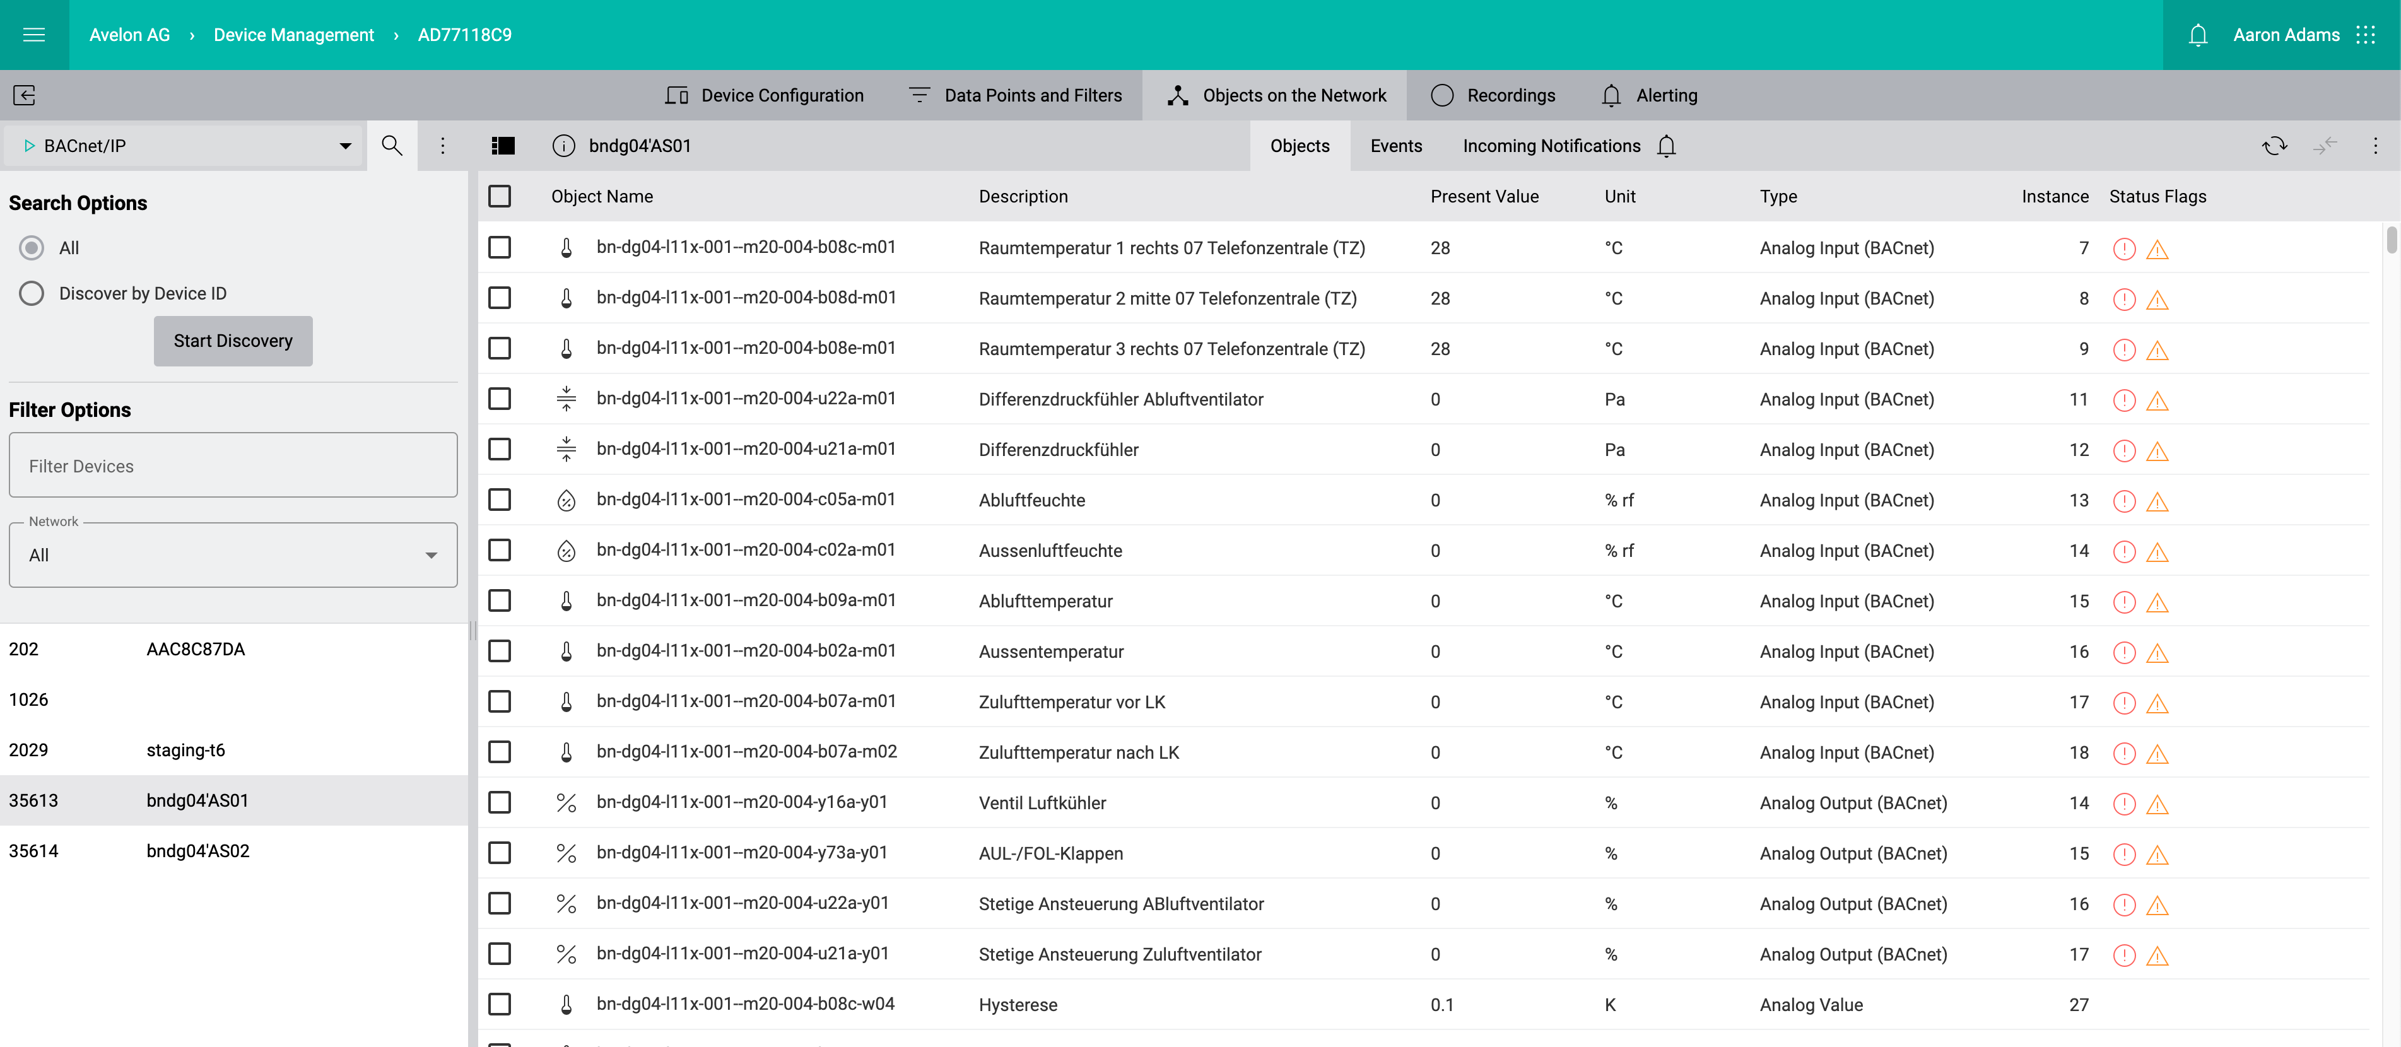The width and height of the screenshot is (2401, 1047).
Task: Check the Raumtemperatur 2 mitte row
Action: pos(500,297)
